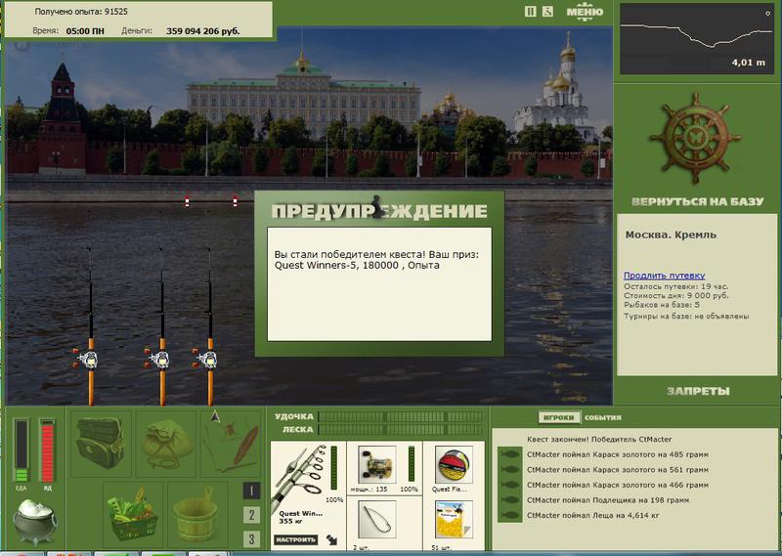Click the Москва. Кремль location title
The image size is (782, 556).
671,235
